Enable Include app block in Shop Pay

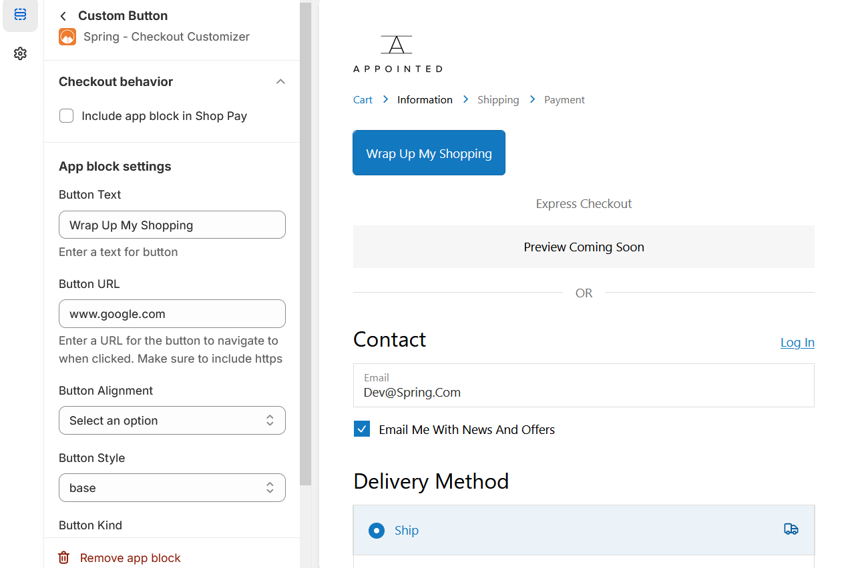click(x=67, y=116)
